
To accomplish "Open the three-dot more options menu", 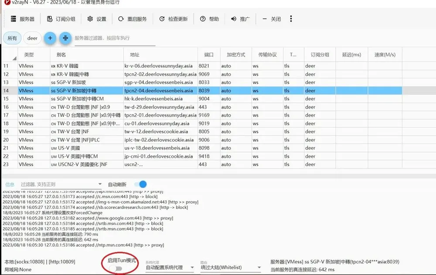I will point(291,19).
